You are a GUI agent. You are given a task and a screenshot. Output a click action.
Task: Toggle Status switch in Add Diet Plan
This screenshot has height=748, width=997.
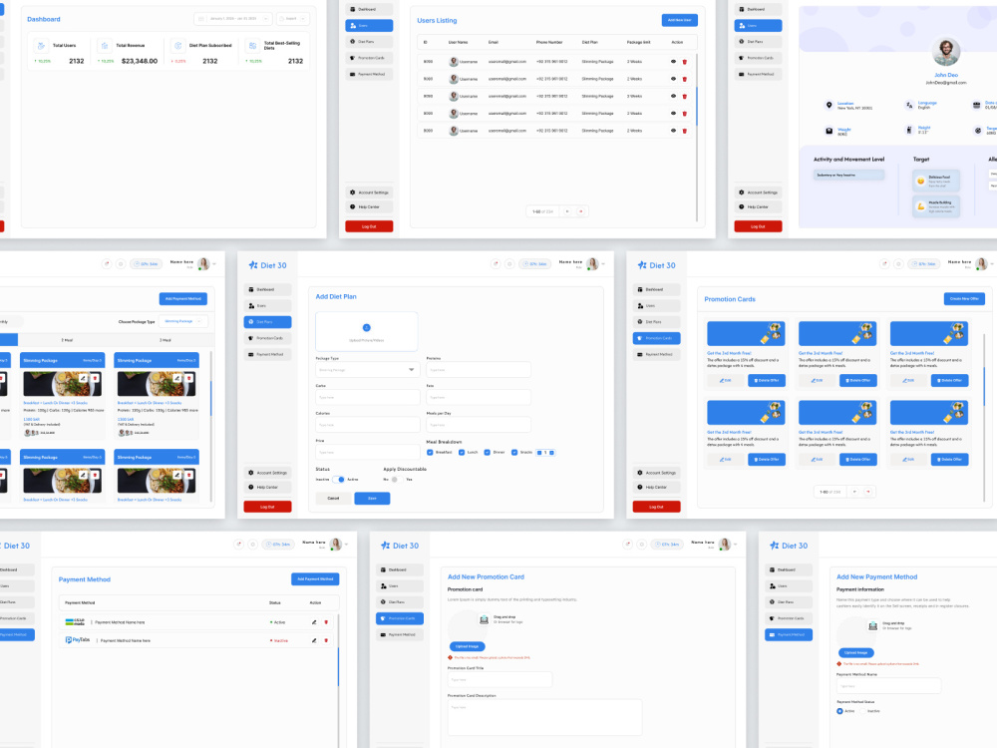[x=338, y=479]
